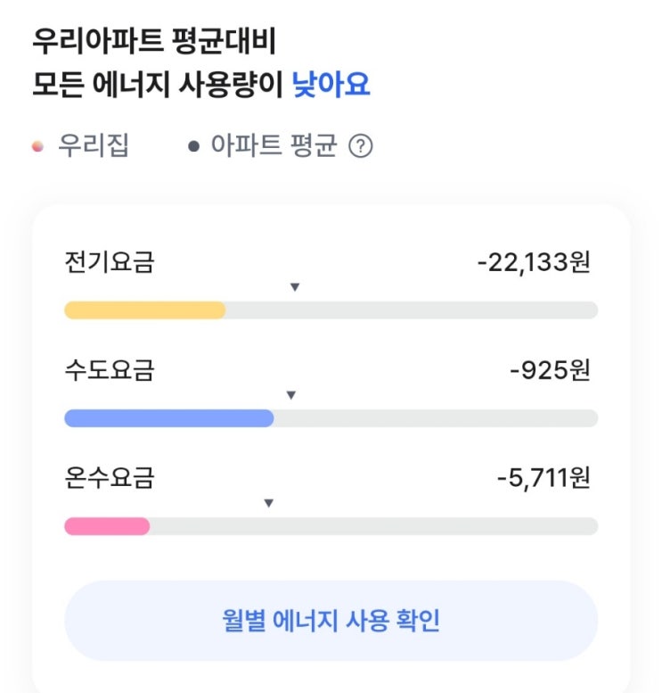Tap the -925원 water difference amount
Screen dimensions: 662x693
point(550,370)
